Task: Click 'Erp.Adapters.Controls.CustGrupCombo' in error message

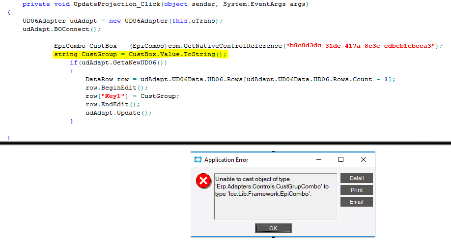Action: point(269,186)
